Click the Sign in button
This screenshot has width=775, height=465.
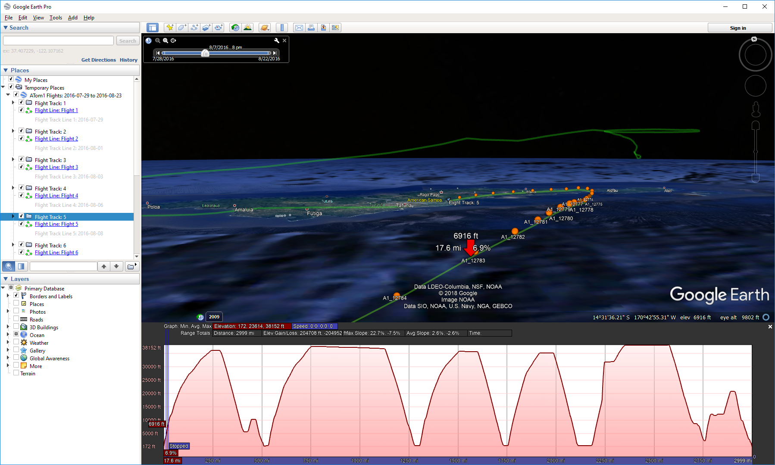[737, 28]
